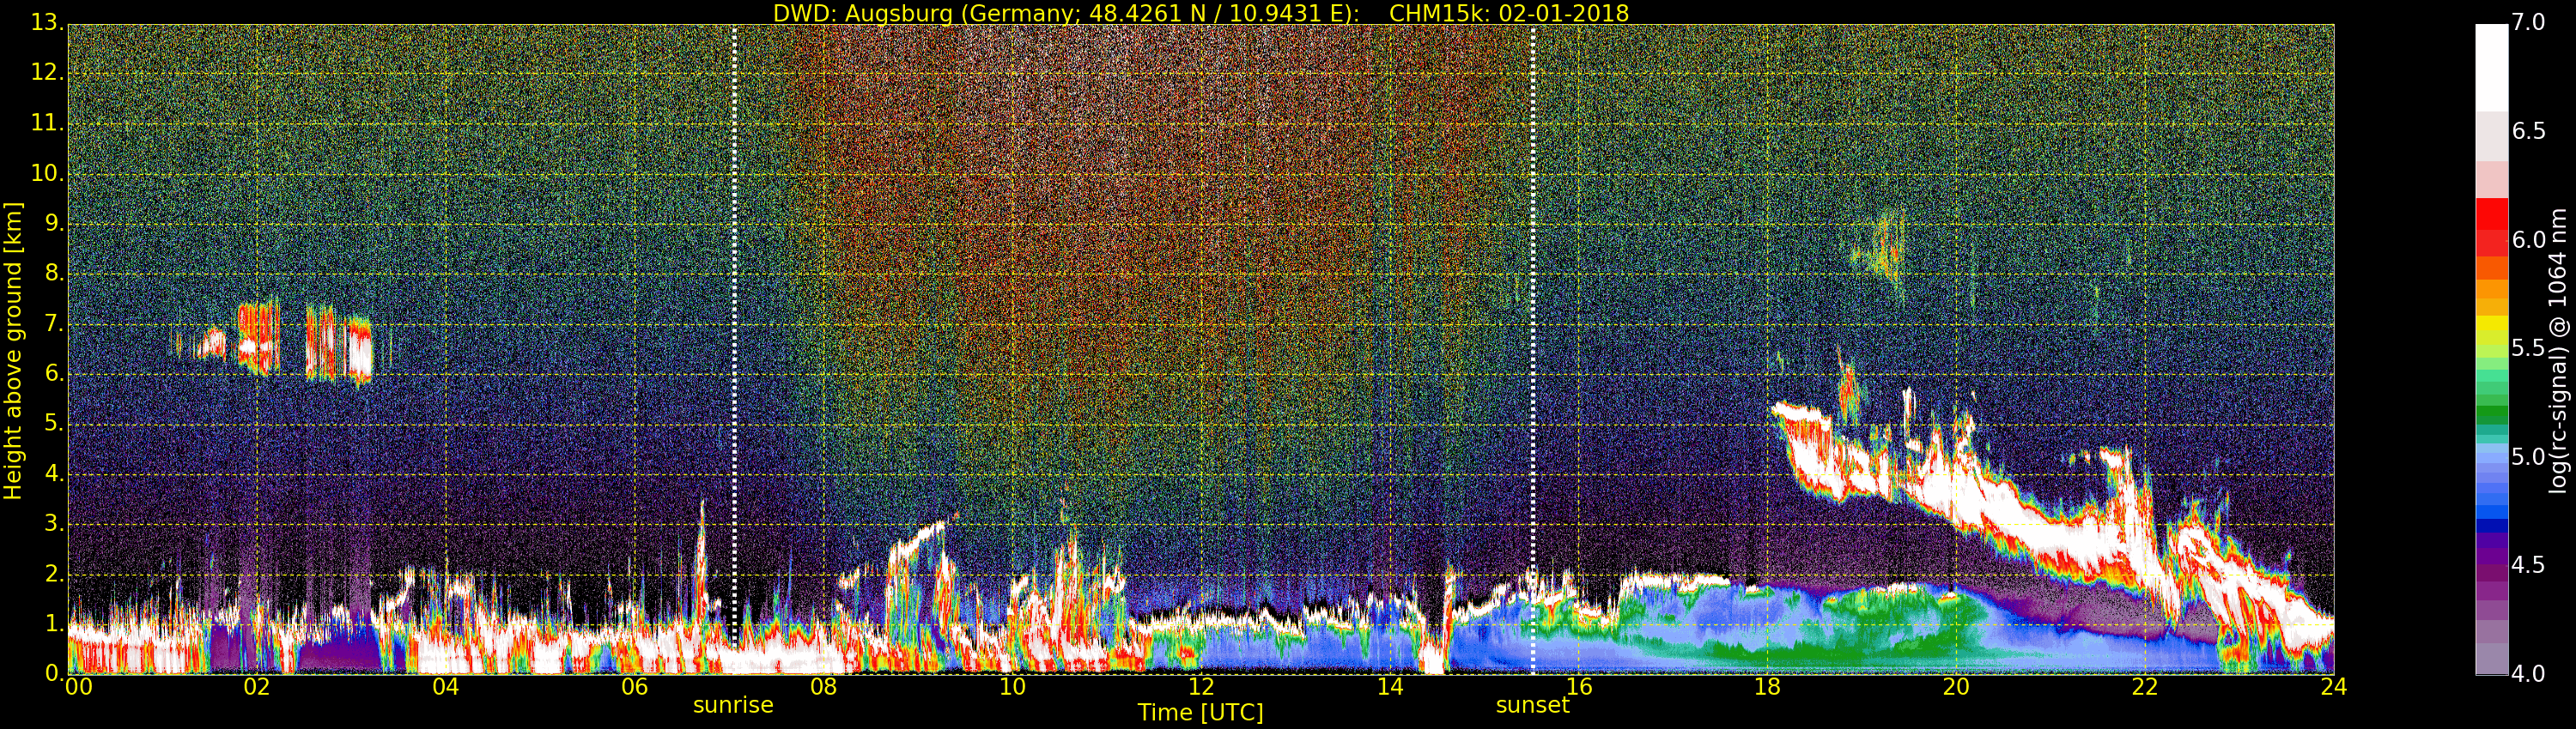The image size is (2576, 729).
Task: Click the "7." height axis tick label
Action: [54, 324]
